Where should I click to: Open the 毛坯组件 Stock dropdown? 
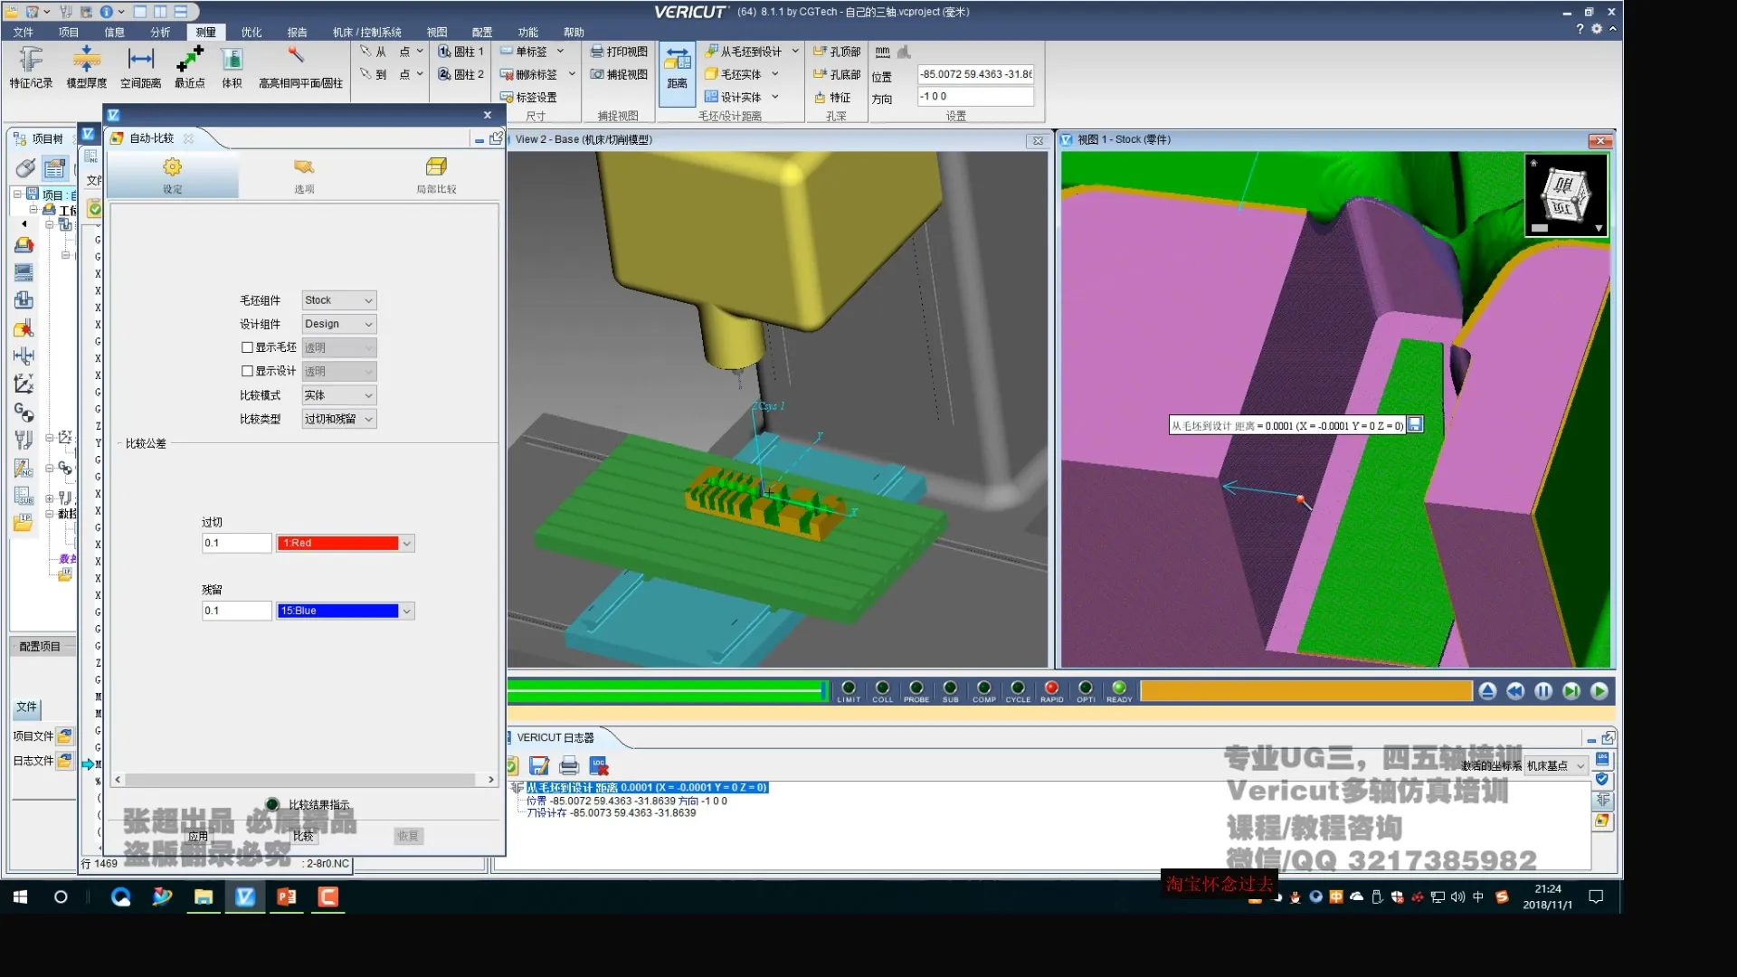(x=339, y=300)
